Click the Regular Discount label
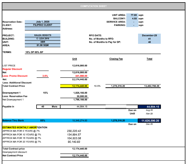Screen dimensions: 186x164 tap(12, 69)
